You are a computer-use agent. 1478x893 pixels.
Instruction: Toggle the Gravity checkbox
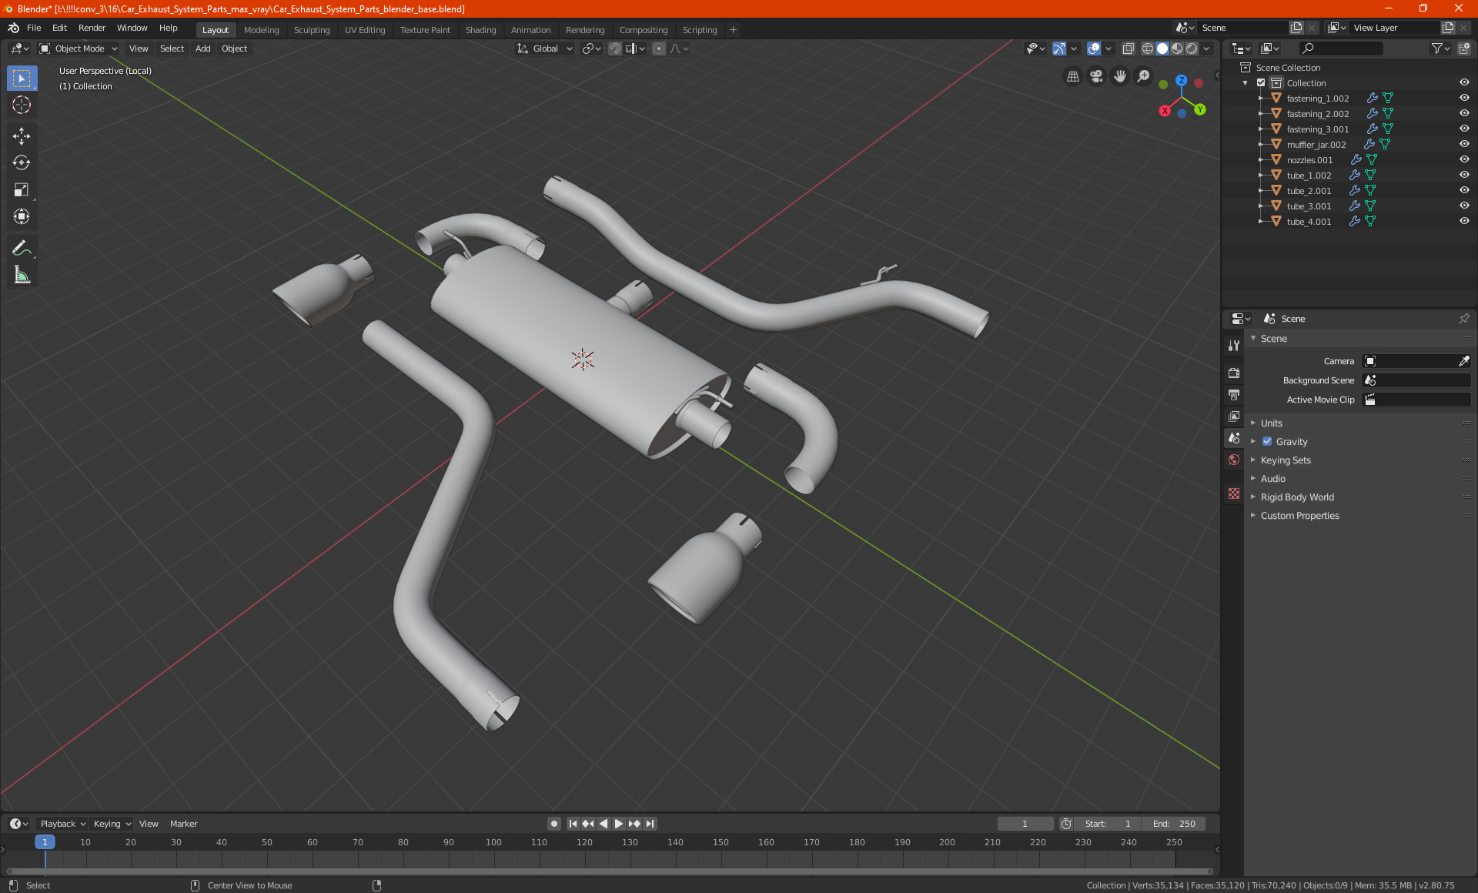1267,442
